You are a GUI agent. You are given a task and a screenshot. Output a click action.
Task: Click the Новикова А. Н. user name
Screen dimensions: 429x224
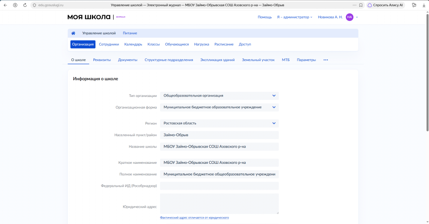click(330, 17)
